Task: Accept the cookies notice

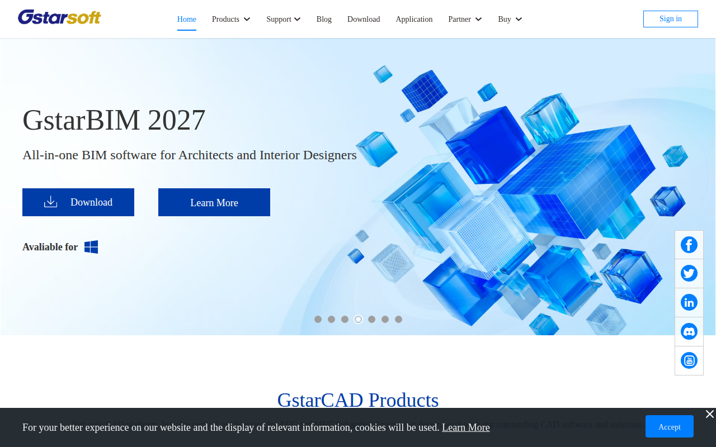Action: pos(670,426)
